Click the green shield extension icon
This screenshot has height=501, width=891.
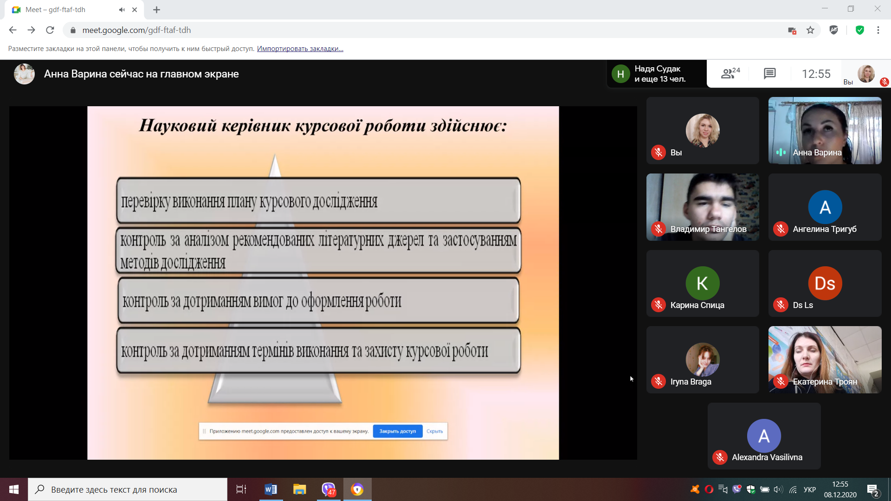(x=859, y=30)
